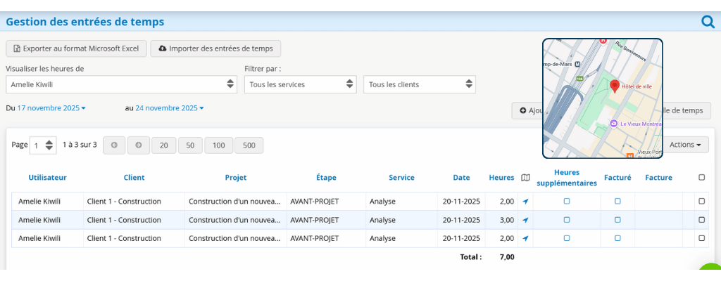Click the Page number stepper

(43, 145)
